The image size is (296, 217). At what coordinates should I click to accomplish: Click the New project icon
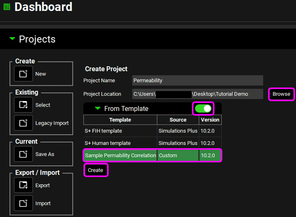coord(23,74)
